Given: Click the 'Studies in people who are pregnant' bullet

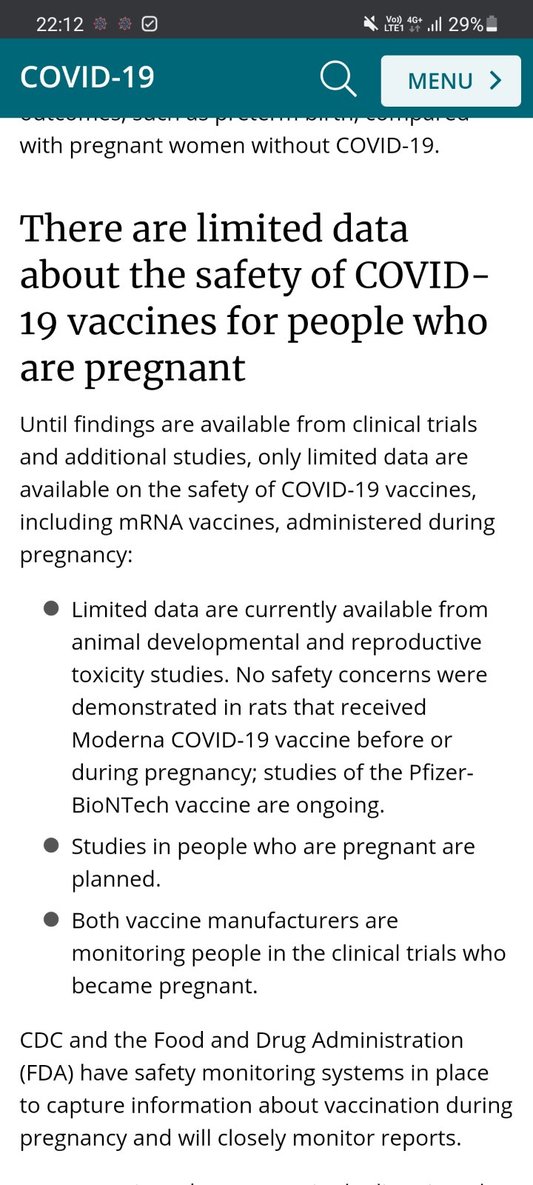Looking at the screenshot, I should click(273, 862).
